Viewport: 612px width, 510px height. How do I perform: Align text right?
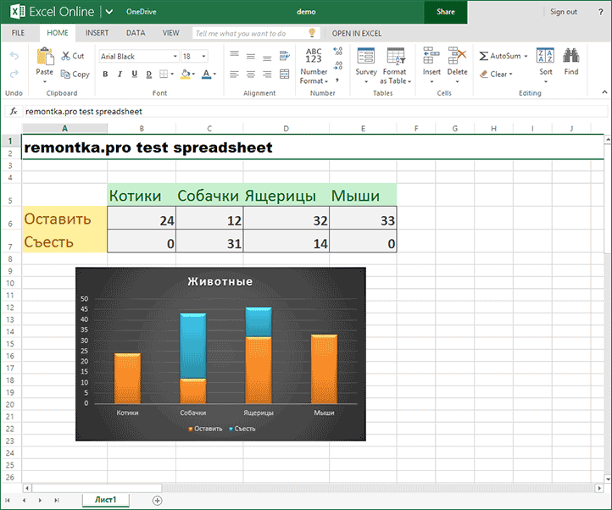267,74
